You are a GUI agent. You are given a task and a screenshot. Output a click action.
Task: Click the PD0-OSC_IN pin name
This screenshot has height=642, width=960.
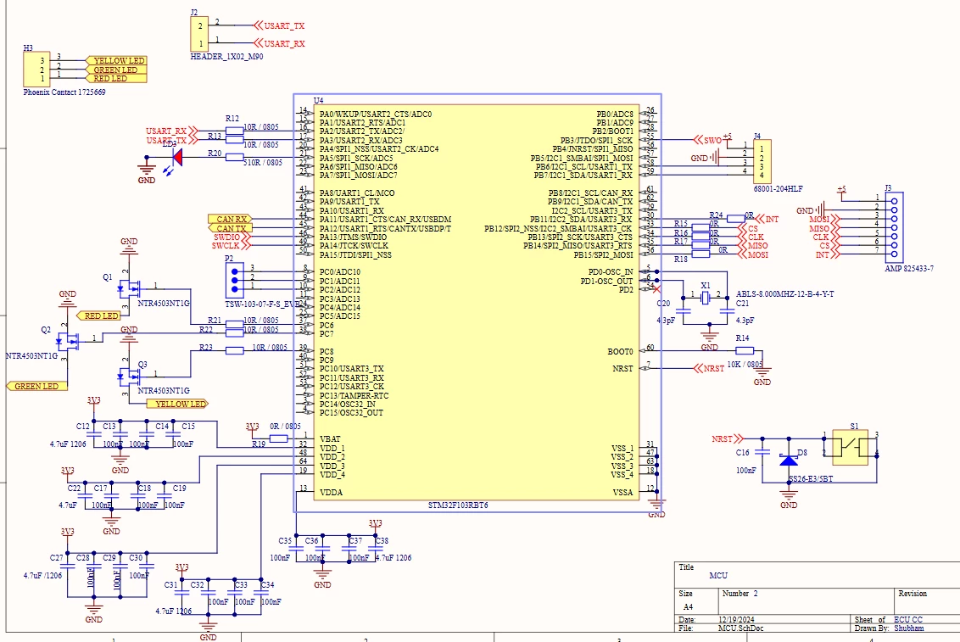pos(611,271)
